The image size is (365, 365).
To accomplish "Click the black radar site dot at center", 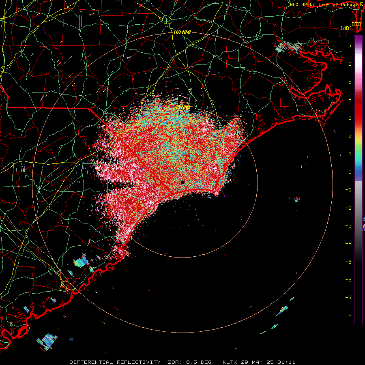I will tap(182, 182).
